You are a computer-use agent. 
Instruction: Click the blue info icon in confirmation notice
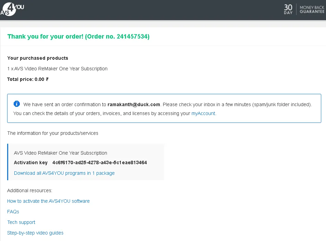(17, 104)
